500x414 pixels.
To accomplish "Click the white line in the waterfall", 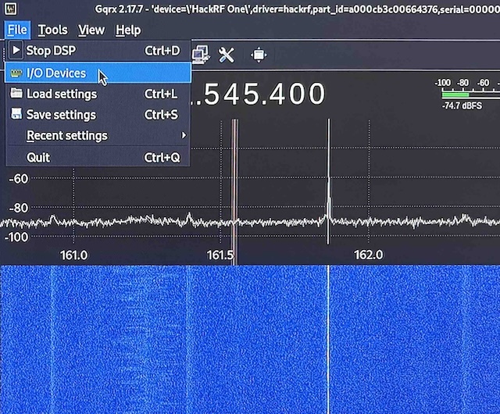I will pyautogui.click(x=328, y=339).
